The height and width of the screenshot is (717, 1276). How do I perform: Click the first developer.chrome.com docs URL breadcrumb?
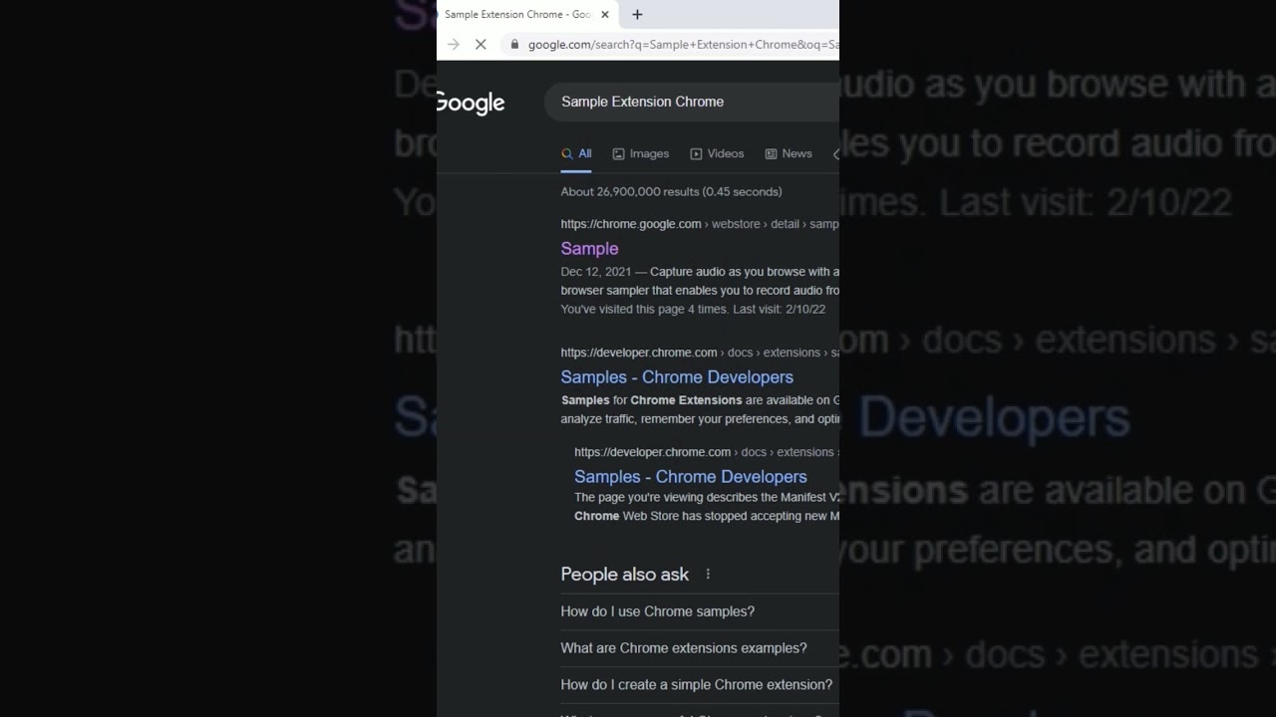pos(700,353)
